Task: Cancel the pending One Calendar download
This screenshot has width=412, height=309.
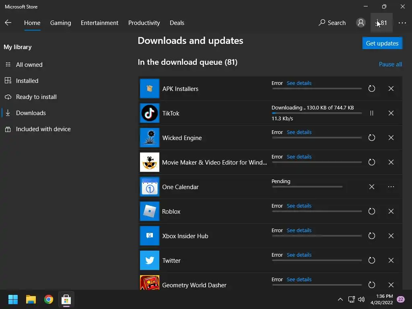Action: click(x=371, y=187)
